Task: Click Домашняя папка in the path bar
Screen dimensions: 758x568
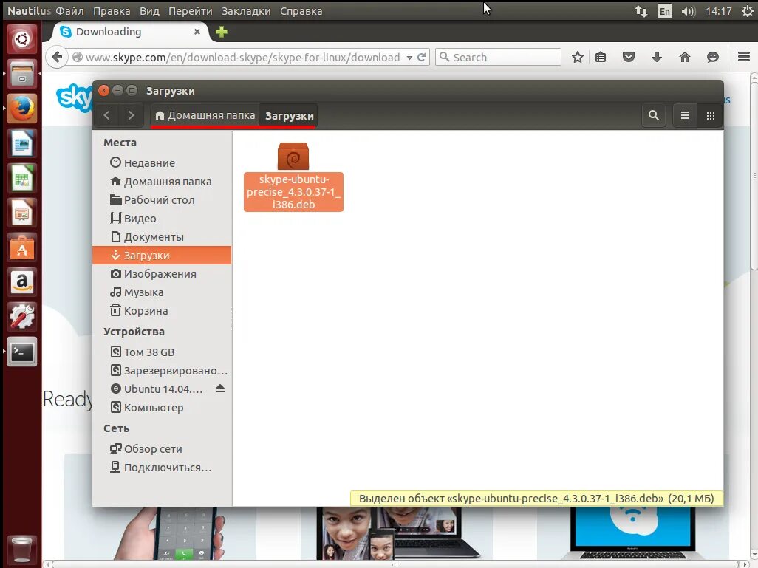Action: coord(205,115)
